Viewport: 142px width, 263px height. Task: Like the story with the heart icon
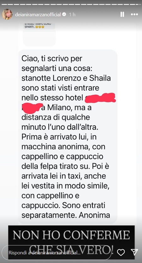121,252
